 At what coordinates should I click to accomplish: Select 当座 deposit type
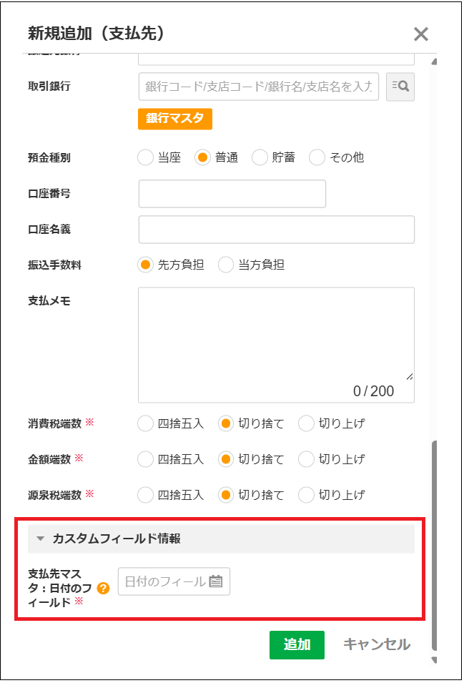[145, 157]
